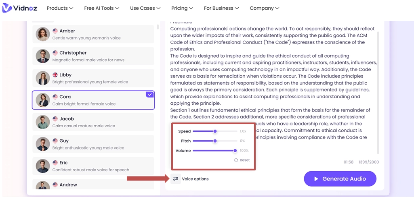Expand the Products dropdown menu
This screenshot has height=197, width=414.
pos(60,8)
